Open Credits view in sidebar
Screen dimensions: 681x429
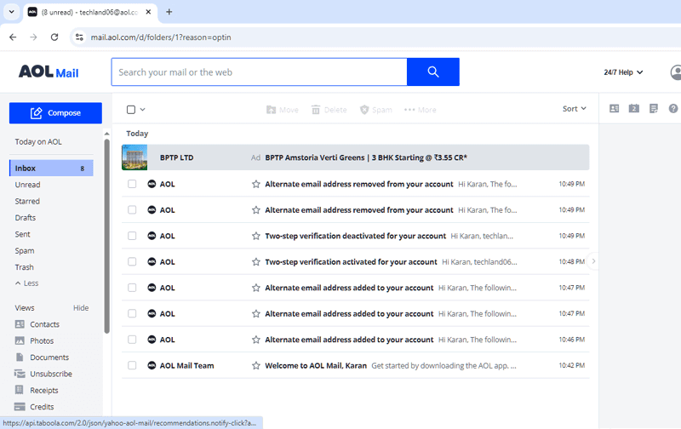(34, 407)
